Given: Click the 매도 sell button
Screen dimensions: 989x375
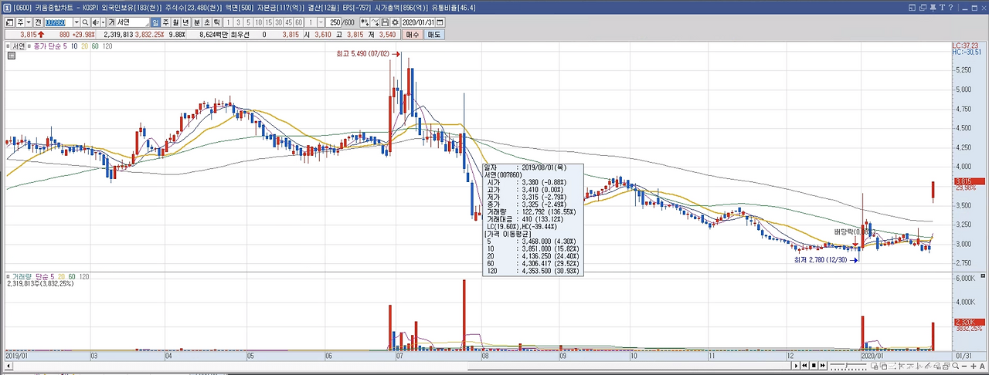Looking at the screenshot, I should click(434, 35).
